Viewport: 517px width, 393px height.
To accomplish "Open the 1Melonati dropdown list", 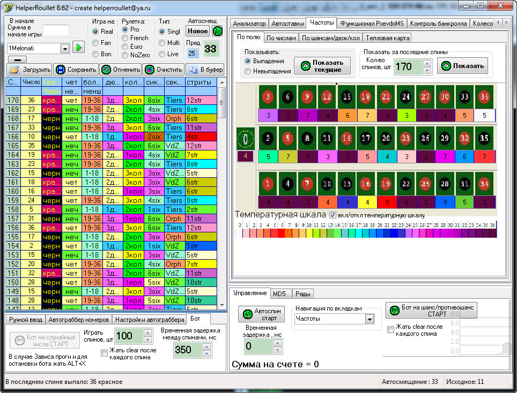I will point(65,48).
